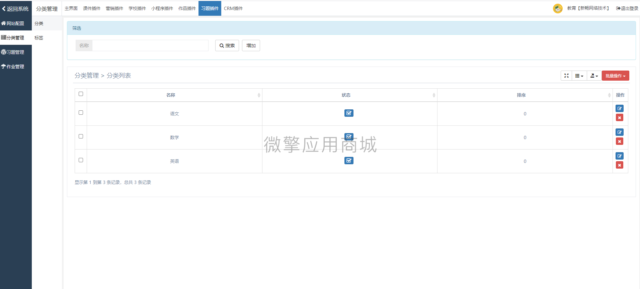Toggle status icon for 英语 category

point(349,161)
